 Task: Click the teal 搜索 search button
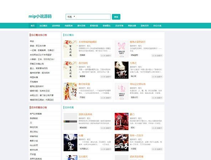click(x=116, y=17)
